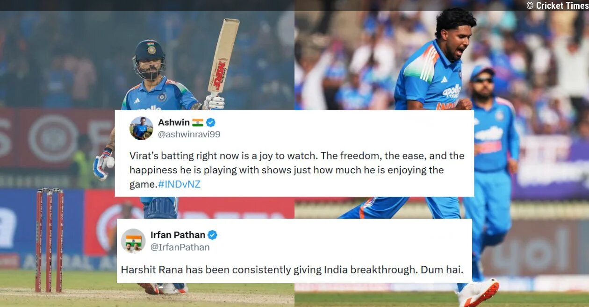Open the #INDvNZ hashtag
589x307 pixels.
pos(179,184)
